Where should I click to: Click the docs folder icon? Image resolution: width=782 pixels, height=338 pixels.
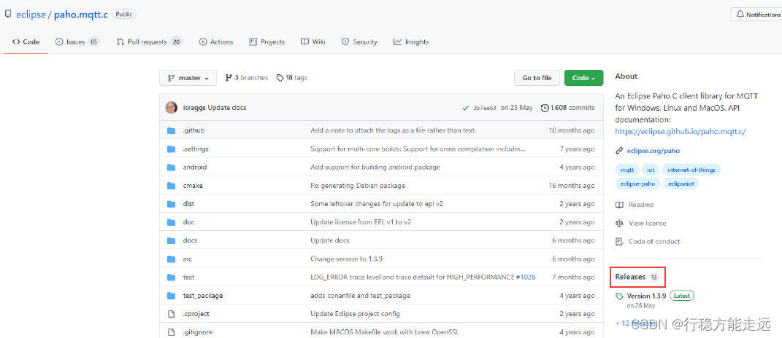point(172,240)
